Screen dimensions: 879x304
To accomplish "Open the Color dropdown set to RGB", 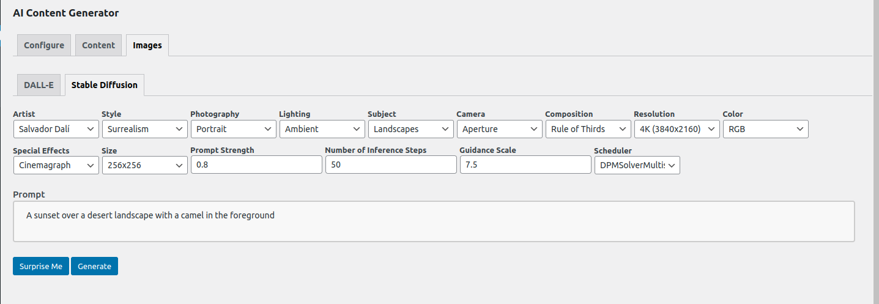I will 765,129.
